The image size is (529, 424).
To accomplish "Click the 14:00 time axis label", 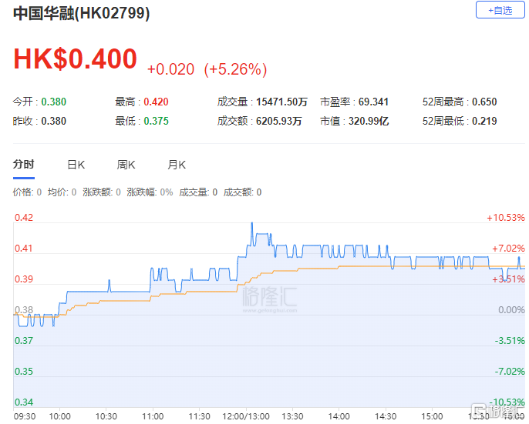I will 339,416.
